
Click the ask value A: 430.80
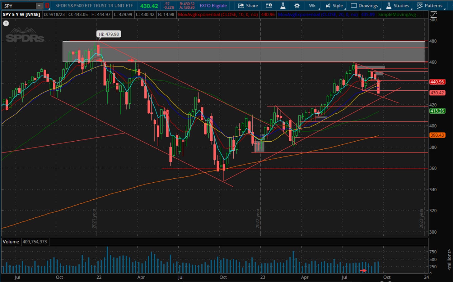(x=187, y=7)
